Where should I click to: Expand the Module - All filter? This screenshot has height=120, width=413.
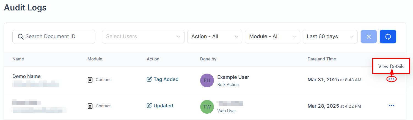272,37
